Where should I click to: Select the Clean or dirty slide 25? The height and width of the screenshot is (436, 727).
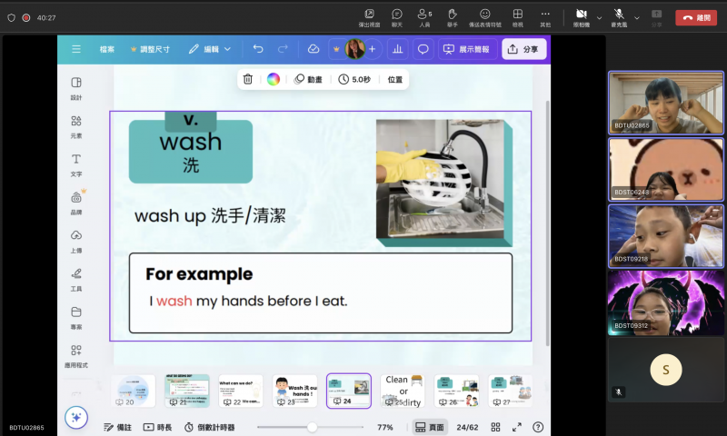[403, 391]
